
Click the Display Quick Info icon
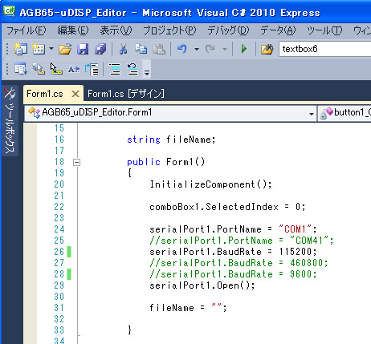(56, 69)
